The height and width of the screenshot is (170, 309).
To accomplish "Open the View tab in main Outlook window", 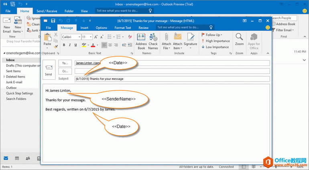I will tap(84, 11).
